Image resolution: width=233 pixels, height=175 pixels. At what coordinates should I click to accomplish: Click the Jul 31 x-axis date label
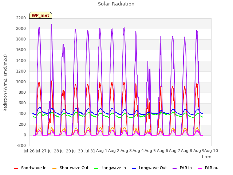click(x=90, y=151)
